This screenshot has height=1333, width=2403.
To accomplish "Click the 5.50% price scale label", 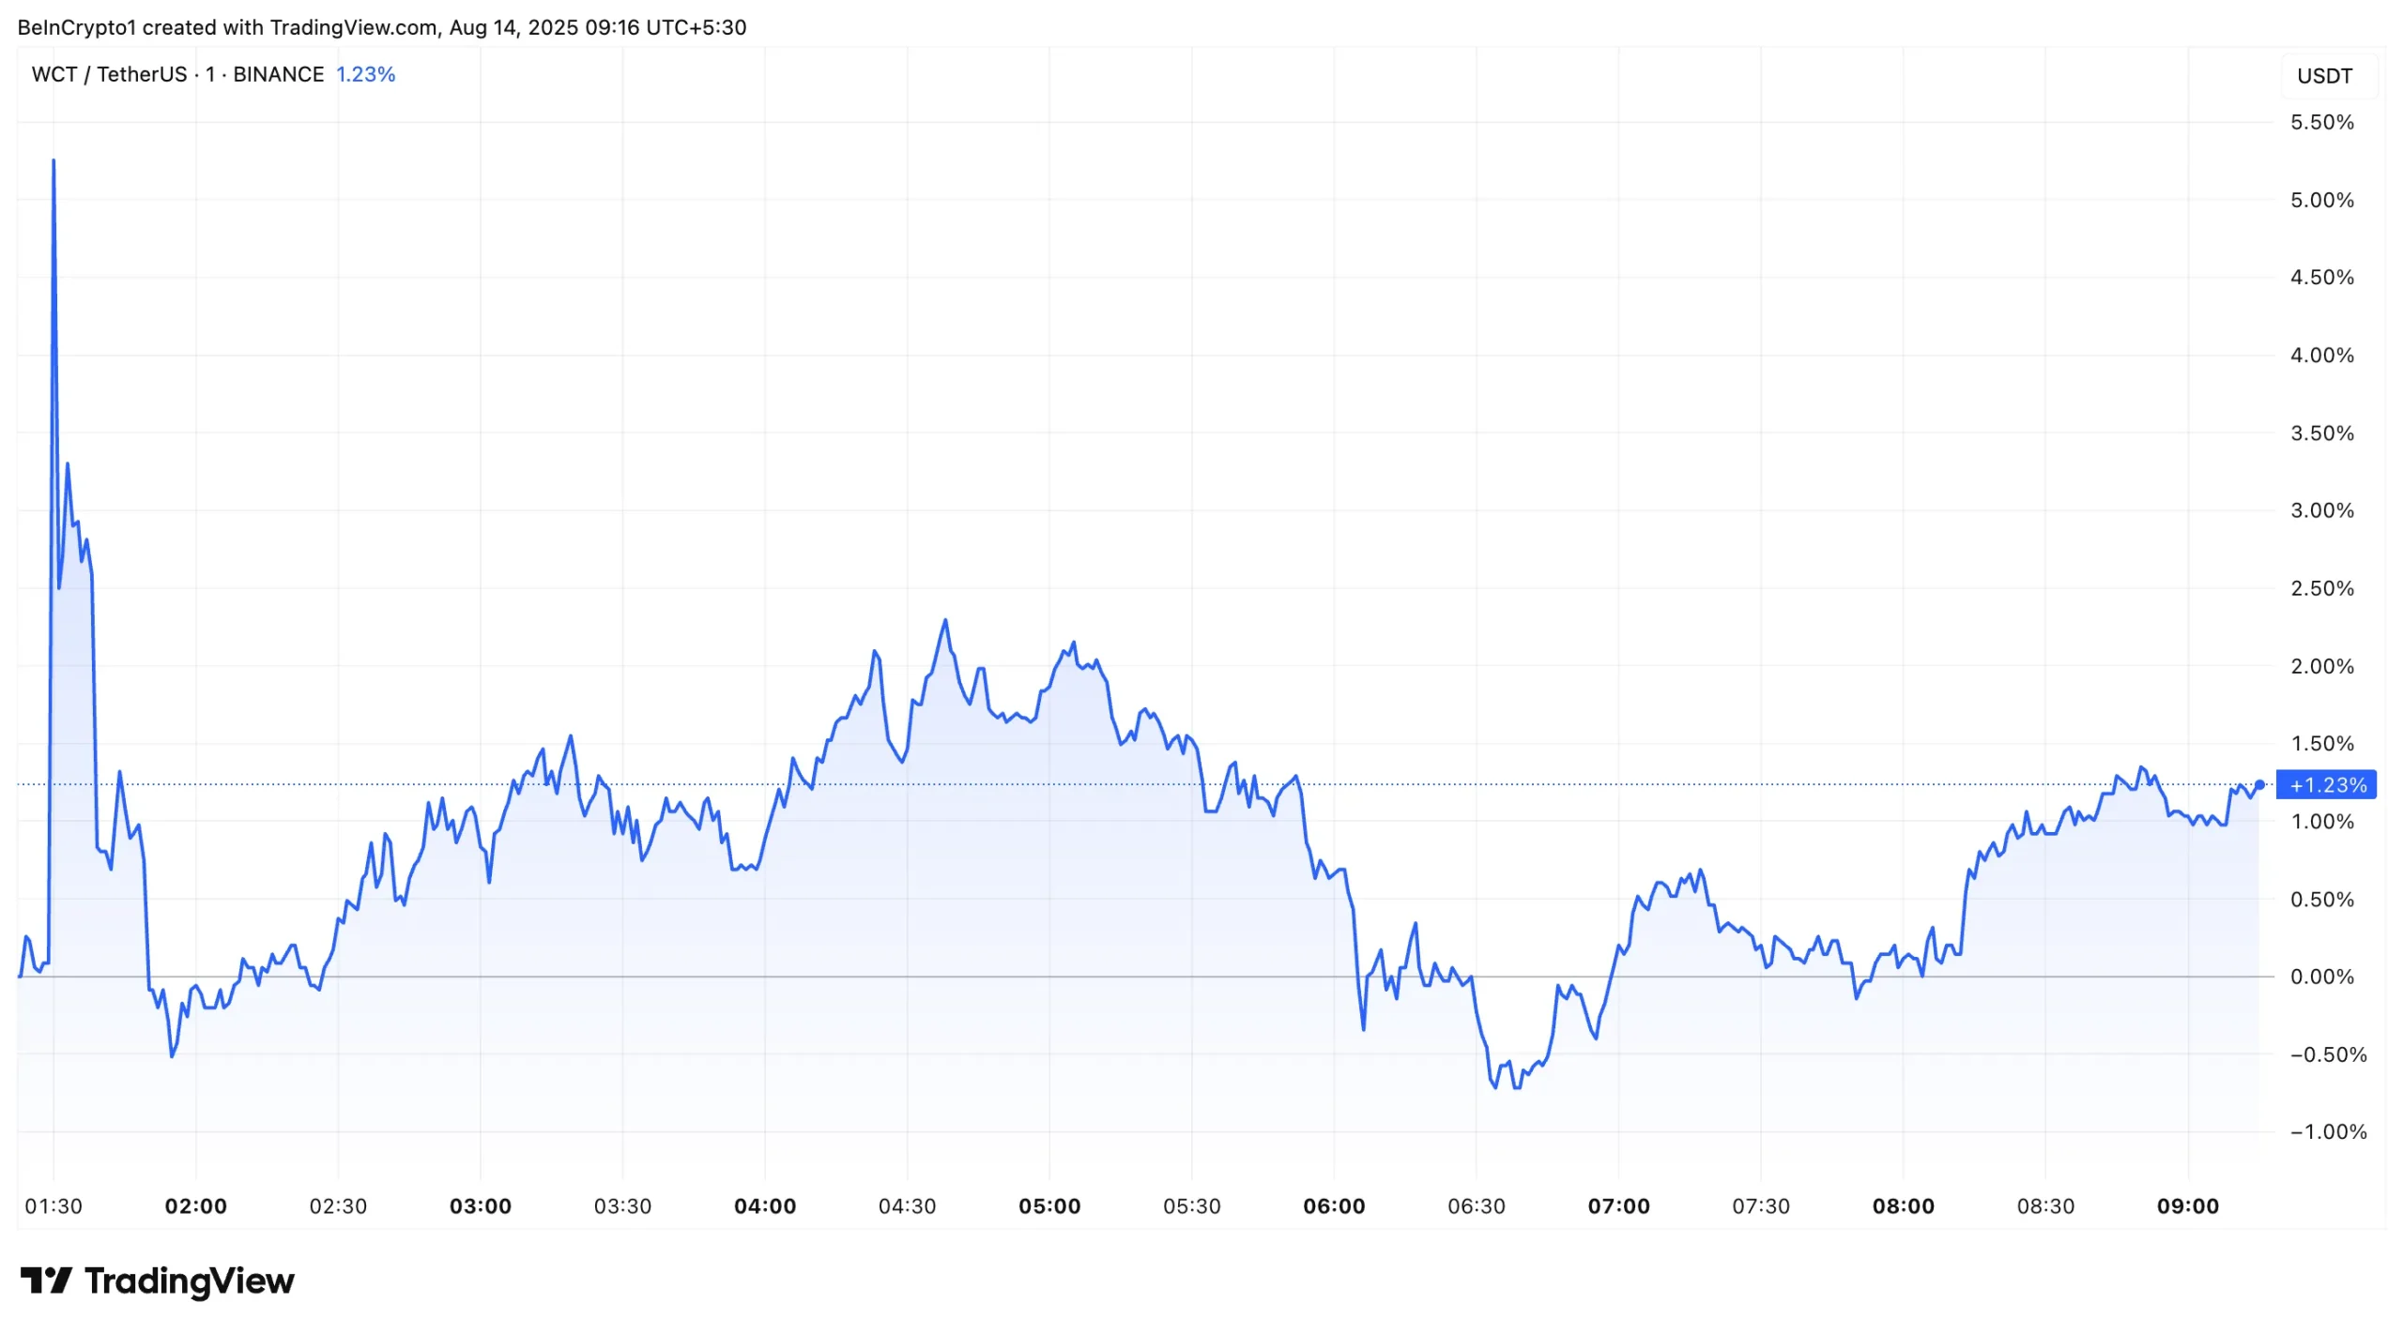I will [x=2321, y=122].
